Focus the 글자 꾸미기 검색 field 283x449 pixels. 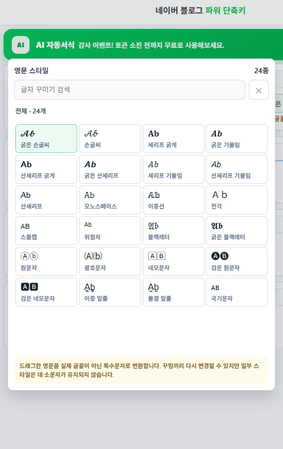pyautogui.click(x=130, y=90)
